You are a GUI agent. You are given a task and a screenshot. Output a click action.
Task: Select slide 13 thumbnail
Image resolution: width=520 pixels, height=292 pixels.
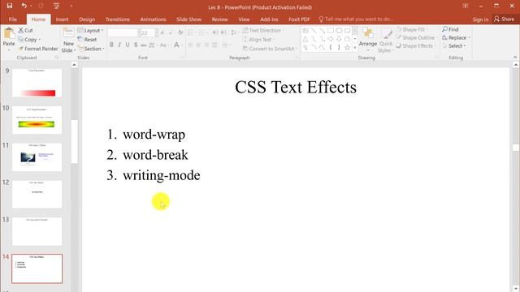tap(37, 231)
